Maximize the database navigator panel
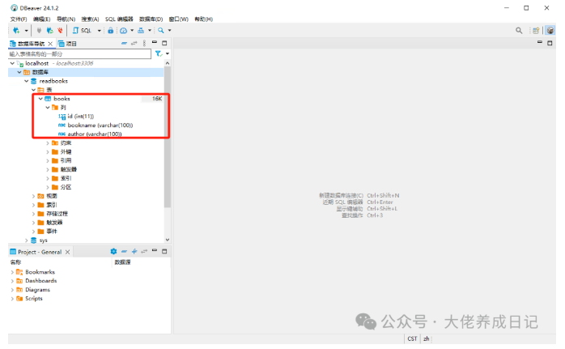 (x=164, y=43)
